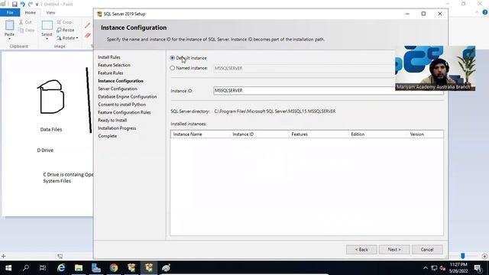
Task: Maximize the SQL Server 2019 Setup window
Action: coord(423,14)
